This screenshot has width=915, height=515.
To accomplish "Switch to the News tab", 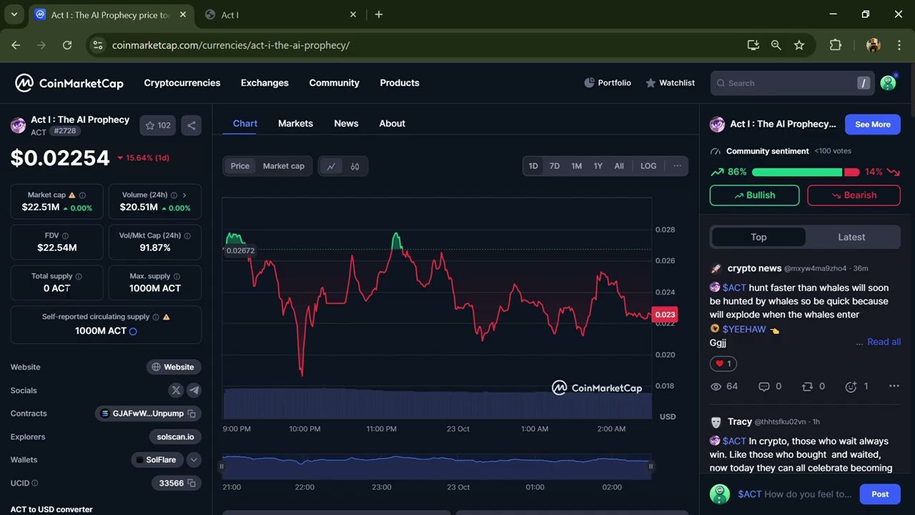I will 346,123.
